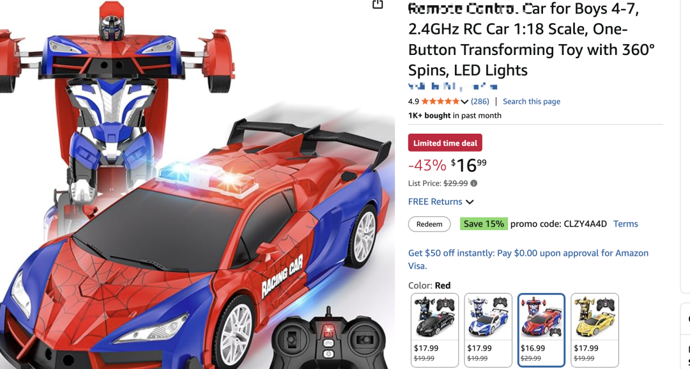
Task: Click the Limited time deal badge
Action: [445, 143]
